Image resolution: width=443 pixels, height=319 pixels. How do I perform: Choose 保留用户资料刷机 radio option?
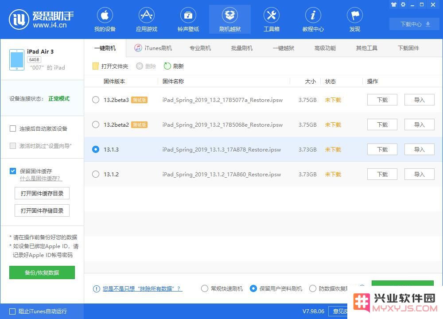coord(253,288)
